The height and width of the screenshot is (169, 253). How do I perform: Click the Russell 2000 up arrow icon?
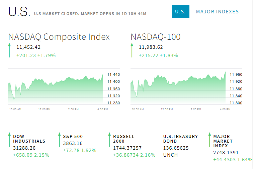(x=109, y=140)
